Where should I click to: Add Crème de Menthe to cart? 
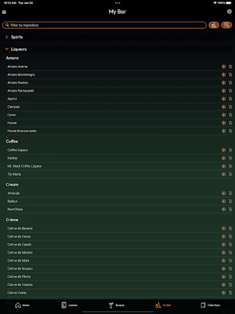(230, 253)
